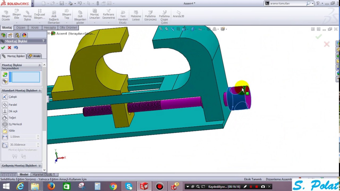Click blue undo arrow in mate panel
340x191 pixels.
tap(16, 47)
